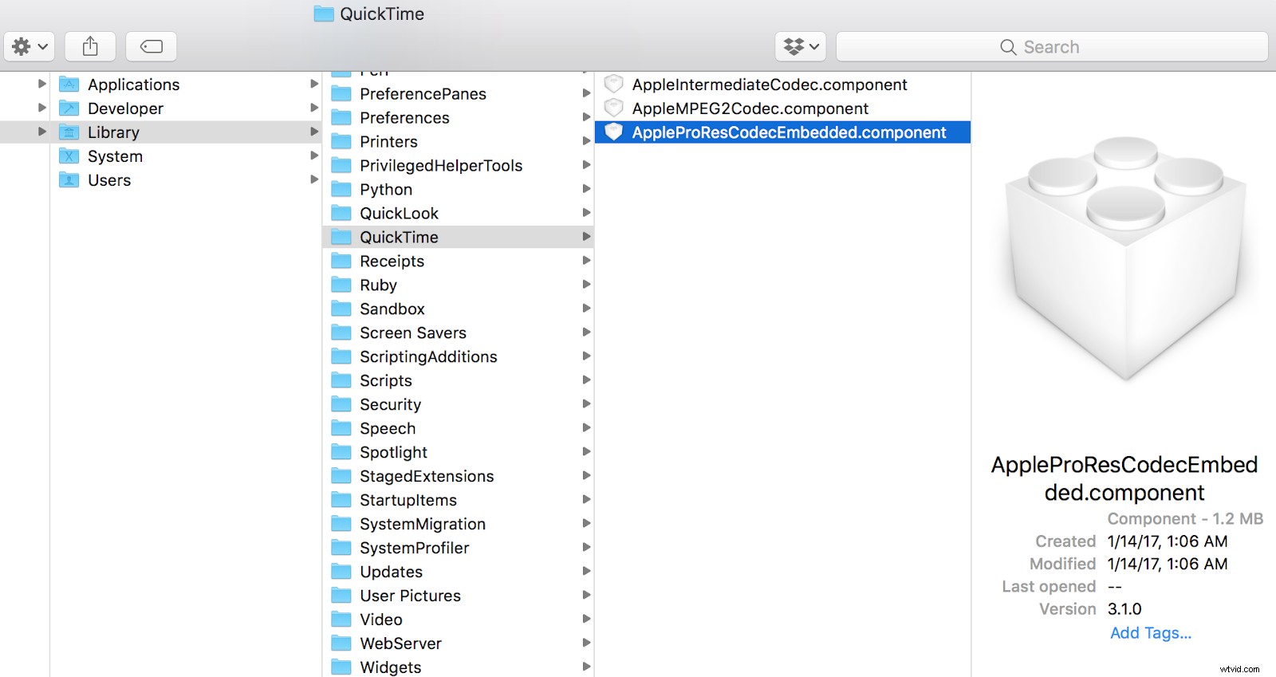Screen dimensions: 1276x677
Task: Select the Preferences folder
Action: click(x=459, y=118)
